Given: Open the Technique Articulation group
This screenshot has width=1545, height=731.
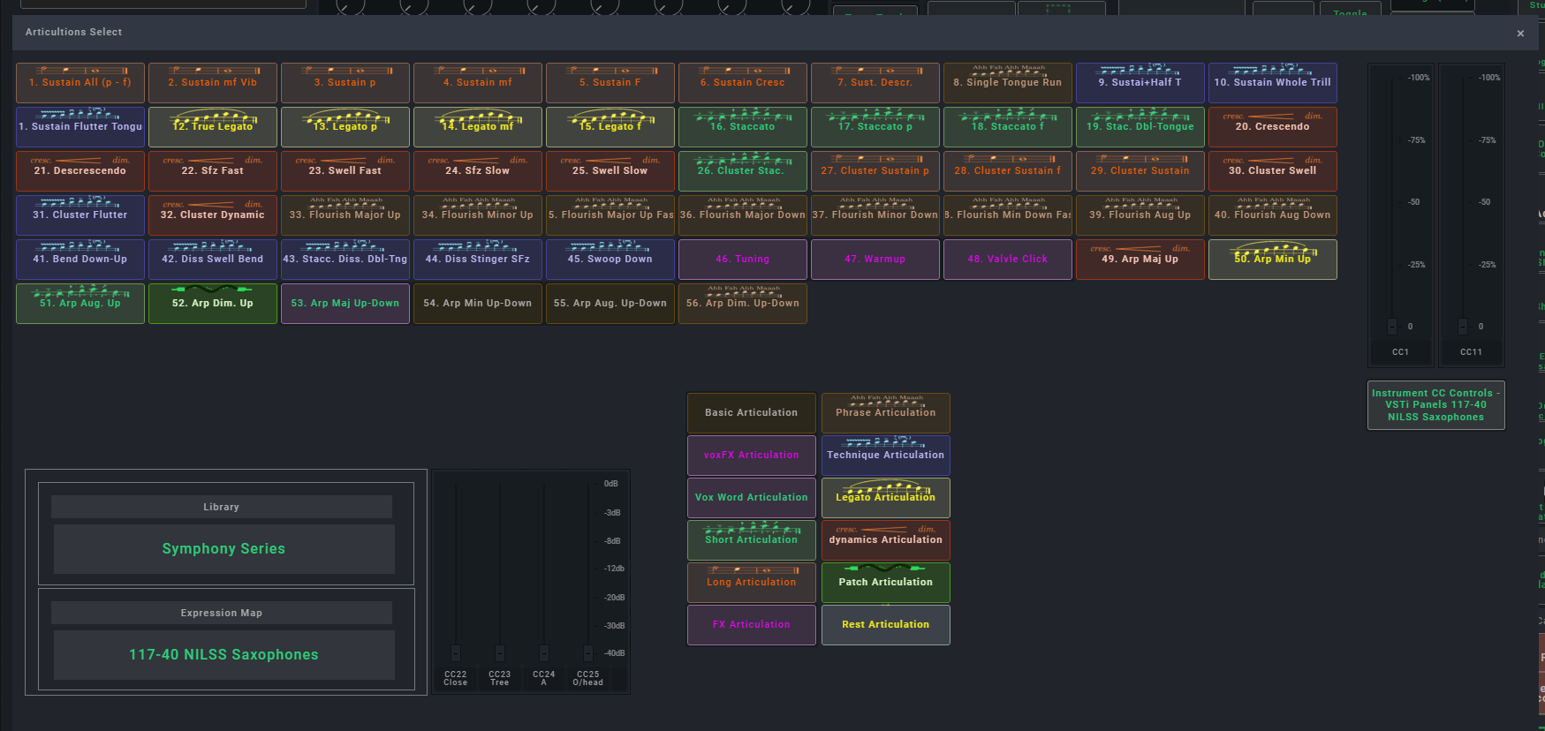Looking at the screenshot, I should point(886,456).
